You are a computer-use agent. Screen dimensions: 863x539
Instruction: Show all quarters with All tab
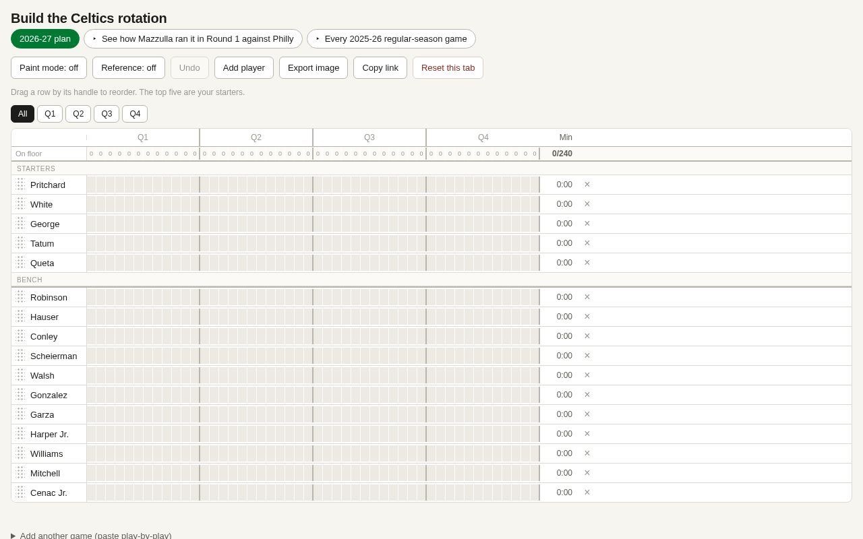22,114
